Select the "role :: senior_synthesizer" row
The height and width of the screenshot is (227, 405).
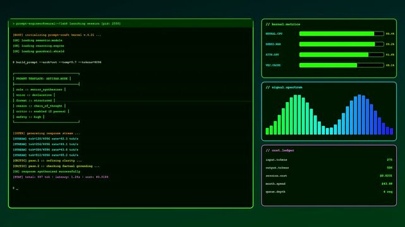pos(39,90)
